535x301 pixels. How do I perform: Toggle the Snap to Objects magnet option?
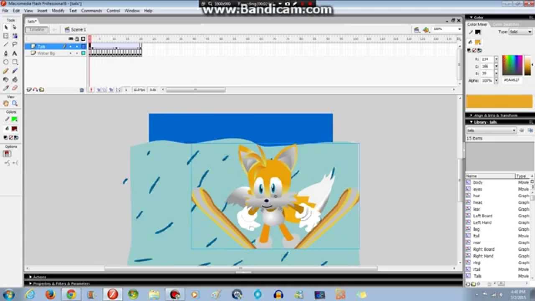coord(7,153)
